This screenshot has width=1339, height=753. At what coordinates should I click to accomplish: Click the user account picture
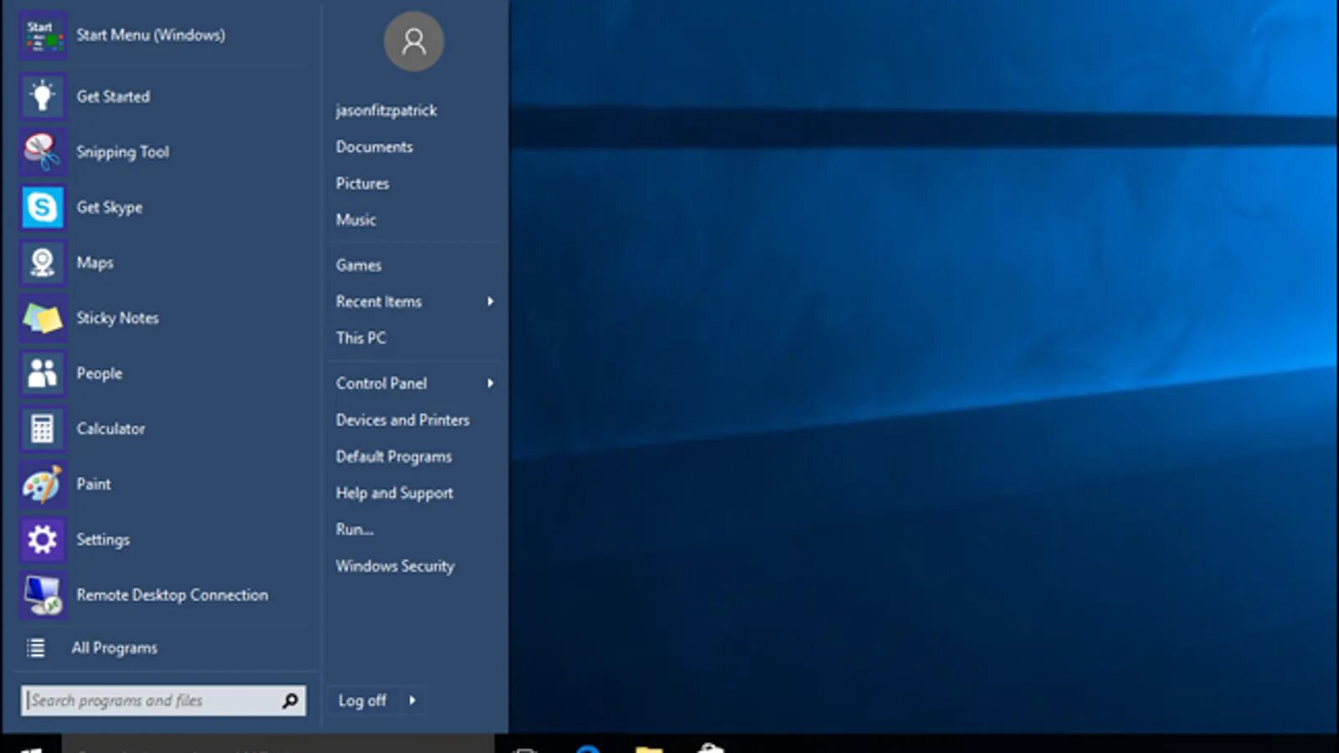[x=413, y=41]
